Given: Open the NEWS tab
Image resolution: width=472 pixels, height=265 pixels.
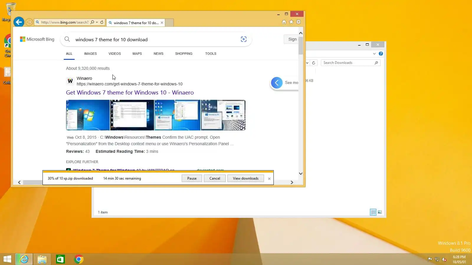Looking at the screenshot, I should click(x=158, y=54).
